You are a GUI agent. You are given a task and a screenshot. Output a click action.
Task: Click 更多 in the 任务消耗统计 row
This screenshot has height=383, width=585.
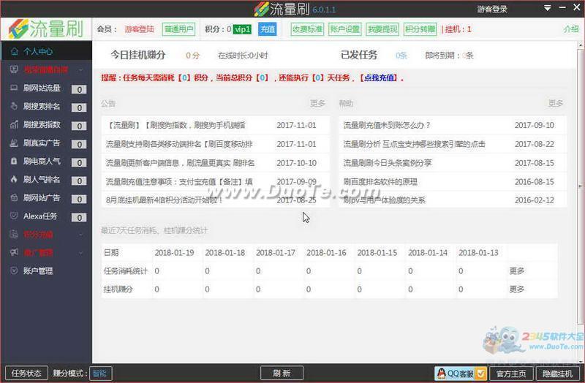point(517,270)
